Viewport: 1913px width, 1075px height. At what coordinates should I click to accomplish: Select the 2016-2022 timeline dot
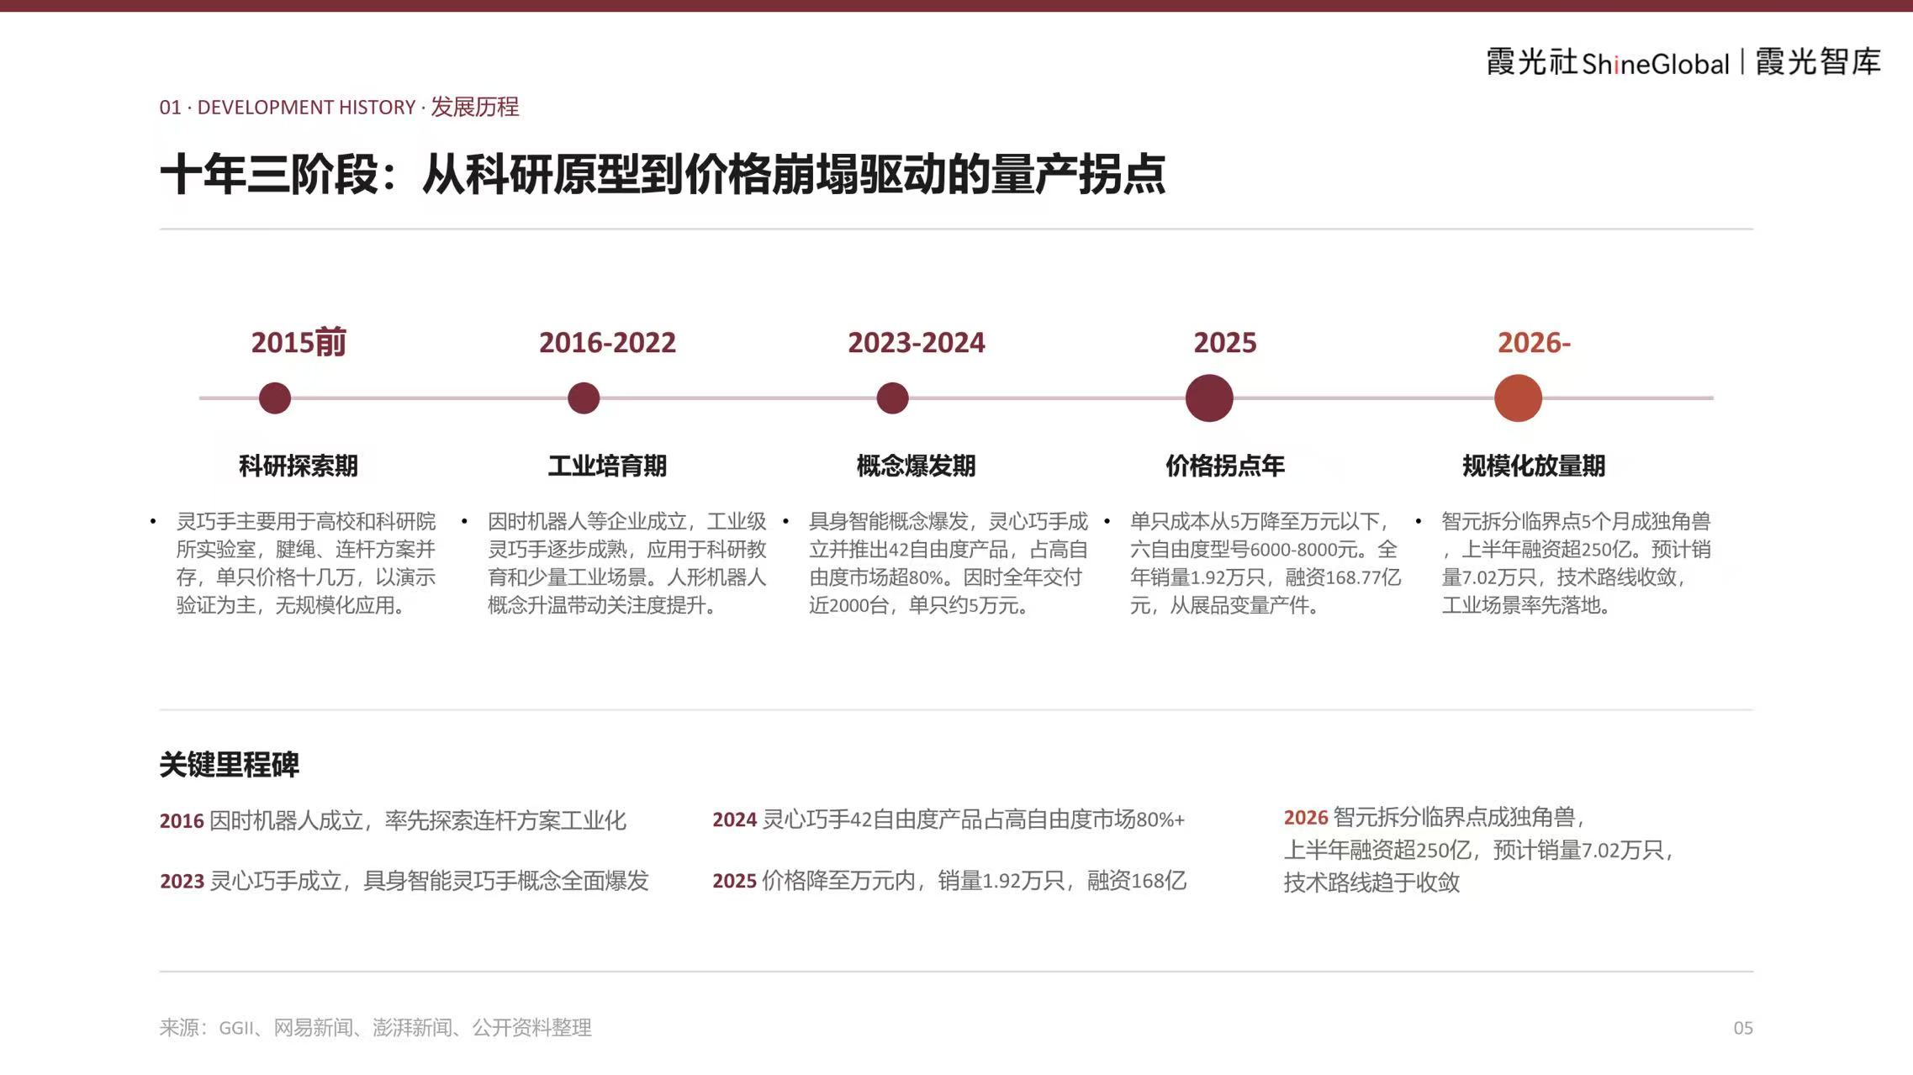point(584,398)
